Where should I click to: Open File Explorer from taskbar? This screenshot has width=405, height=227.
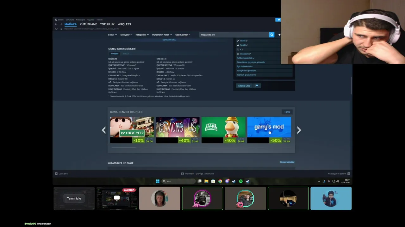tap(206, 181)
